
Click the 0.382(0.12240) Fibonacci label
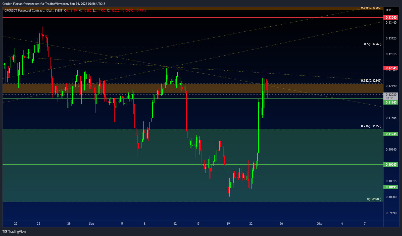371,81
